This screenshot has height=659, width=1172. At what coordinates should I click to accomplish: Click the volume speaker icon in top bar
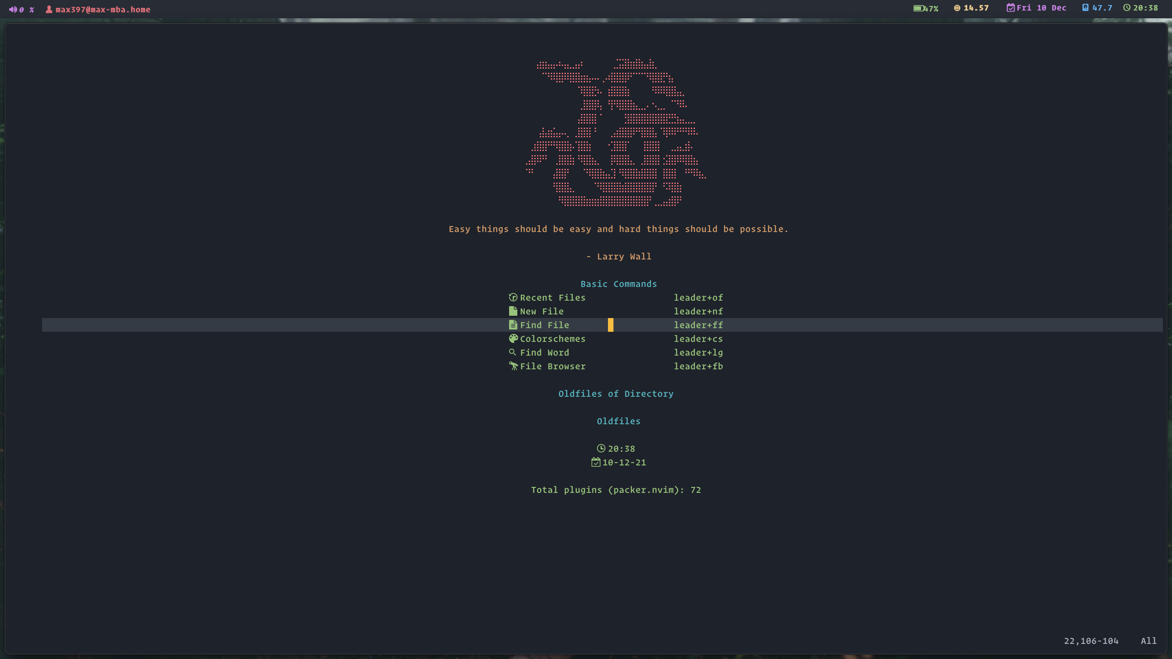(x=13, y=9)
